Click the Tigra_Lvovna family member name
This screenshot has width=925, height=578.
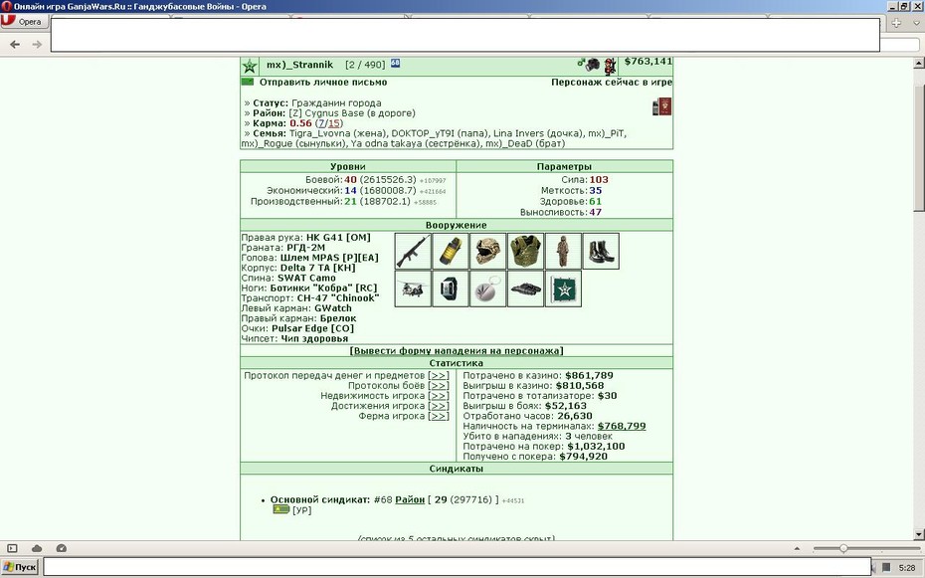point(319,133)
